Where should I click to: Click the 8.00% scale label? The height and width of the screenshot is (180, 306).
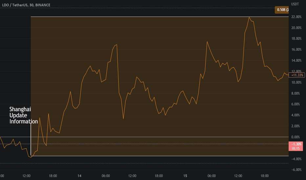tap(295, 93)
